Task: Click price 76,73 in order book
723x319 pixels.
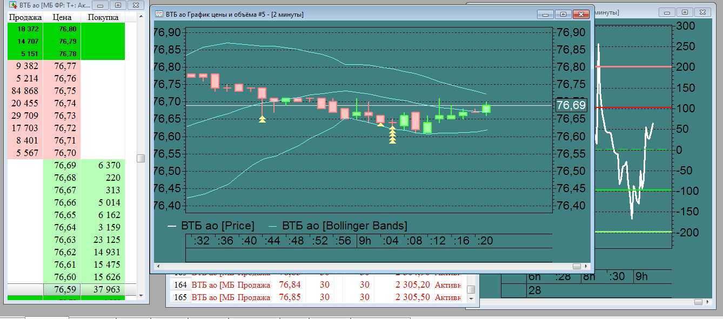Action: tap(65, 116)
